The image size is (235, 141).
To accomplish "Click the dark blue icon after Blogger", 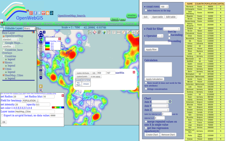I will [52, 13].
